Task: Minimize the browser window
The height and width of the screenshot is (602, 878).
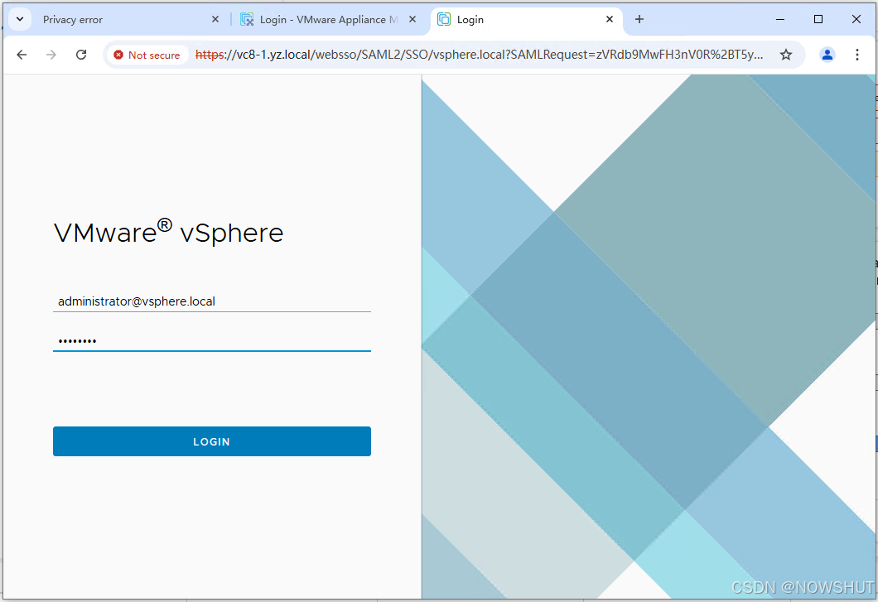Action: point(780,19)
